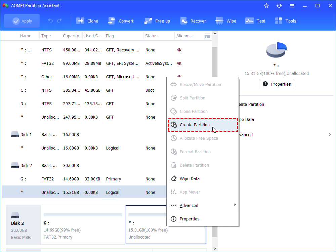This screenshot has height=252, width=336.
Task: Sort by the Alignment column header
Action: pyautogui.click(x=185, y=36)
